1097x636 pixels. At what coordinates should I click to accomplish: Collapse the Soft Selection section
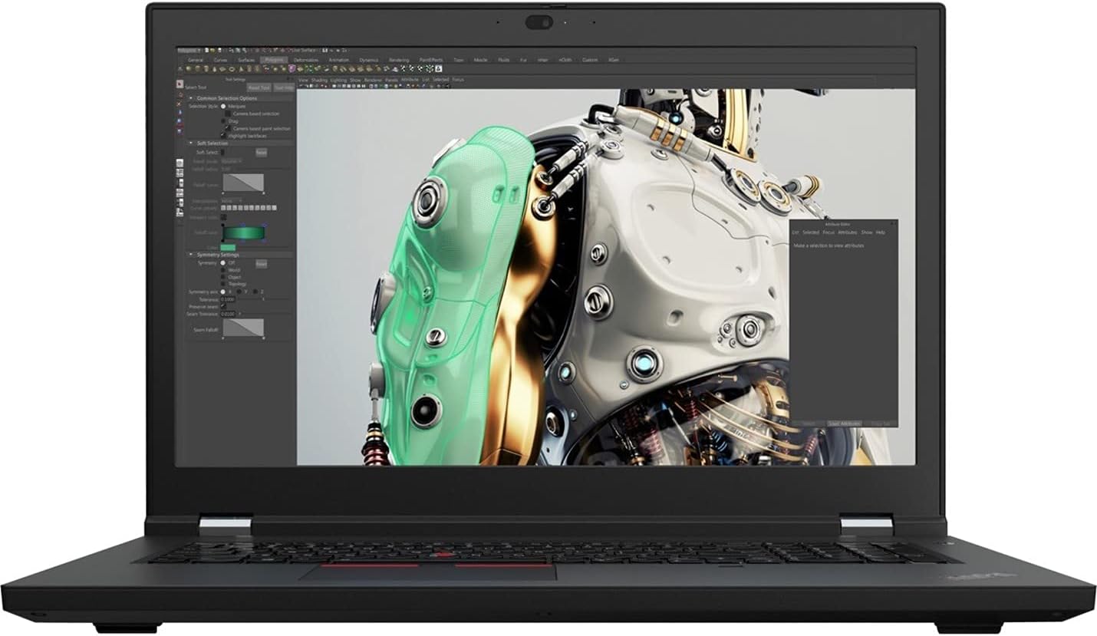[190, 141]
